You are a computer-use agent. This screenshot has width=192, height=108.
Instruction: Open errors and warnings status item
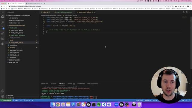(x=27, y=100)
